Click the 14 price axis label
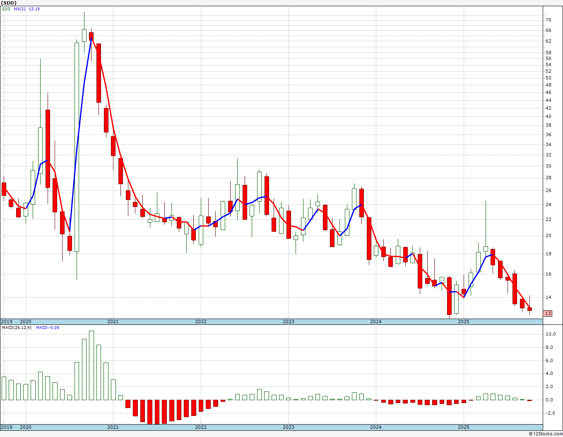 coord(548,297)
